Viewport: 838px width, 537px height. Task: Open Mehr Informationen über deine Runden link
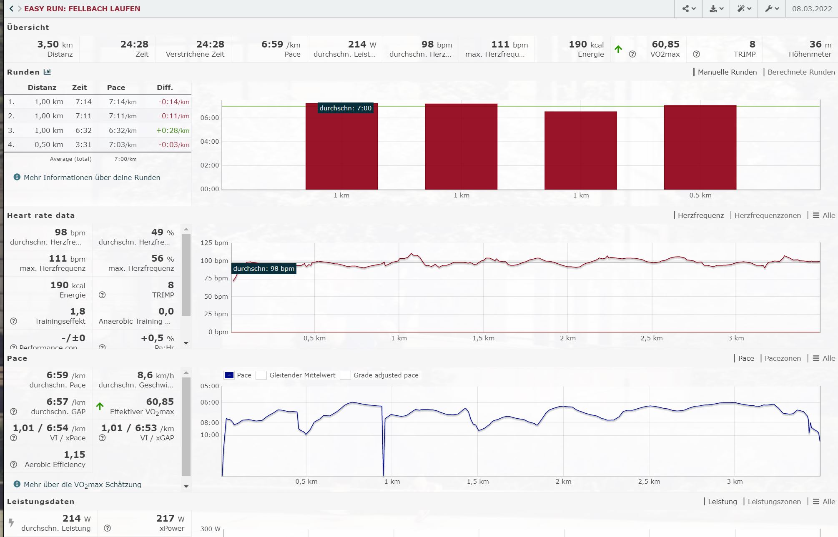pos(92,177)
